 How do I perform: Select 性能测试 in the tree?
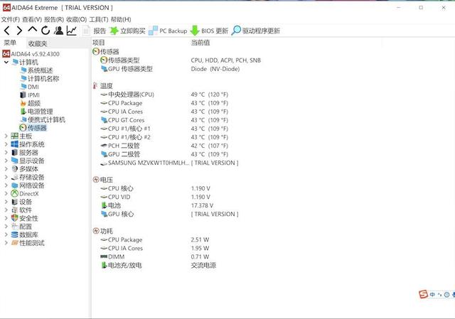[x=28, y=243]
